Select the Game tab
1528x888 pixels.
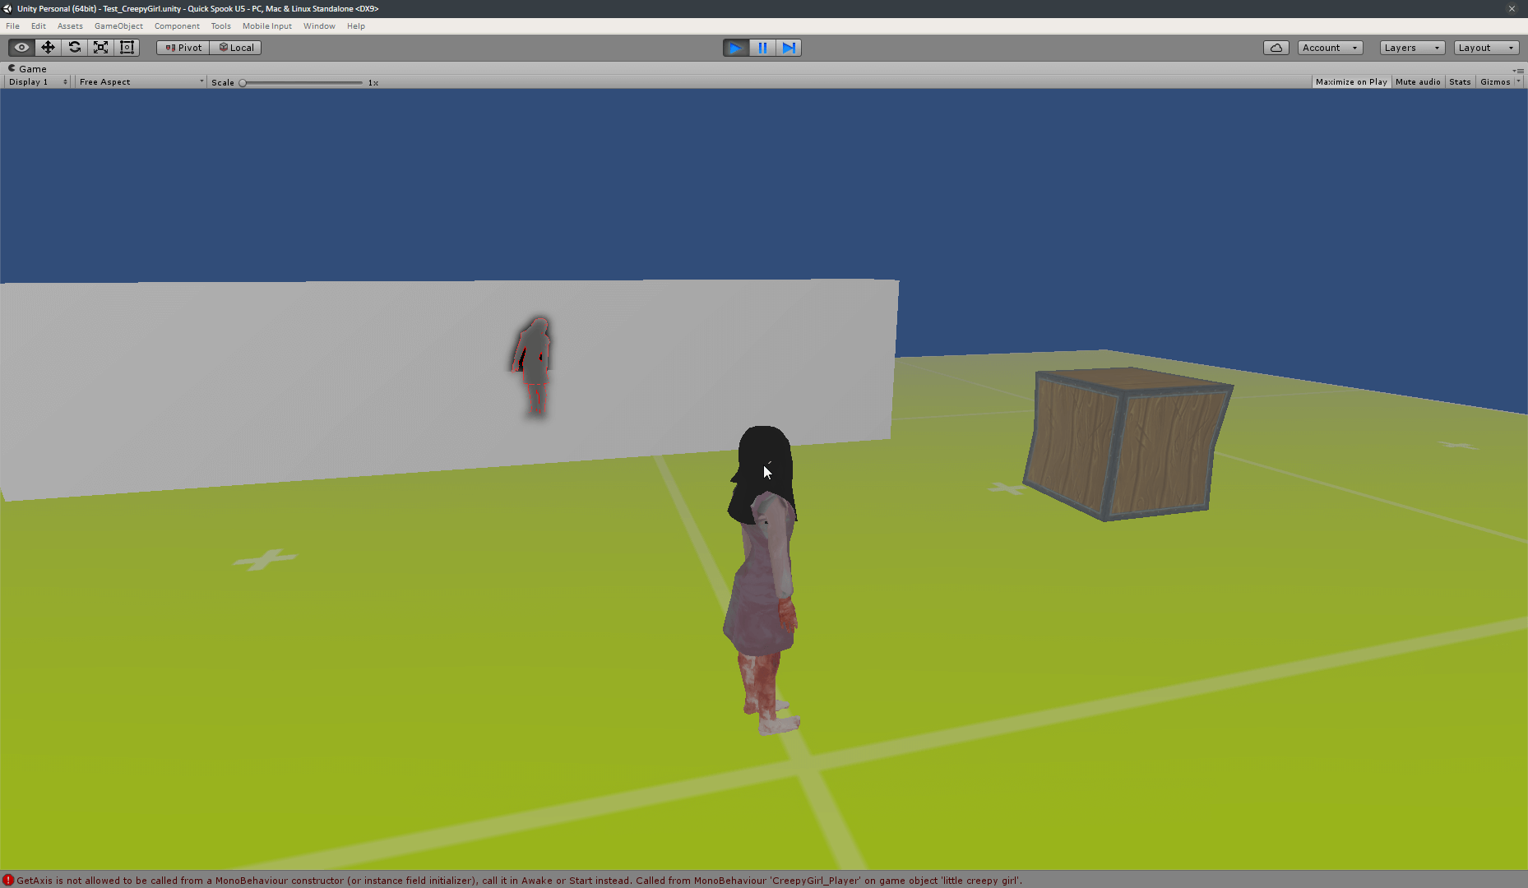pyautogui.click(x=27, y=69)
